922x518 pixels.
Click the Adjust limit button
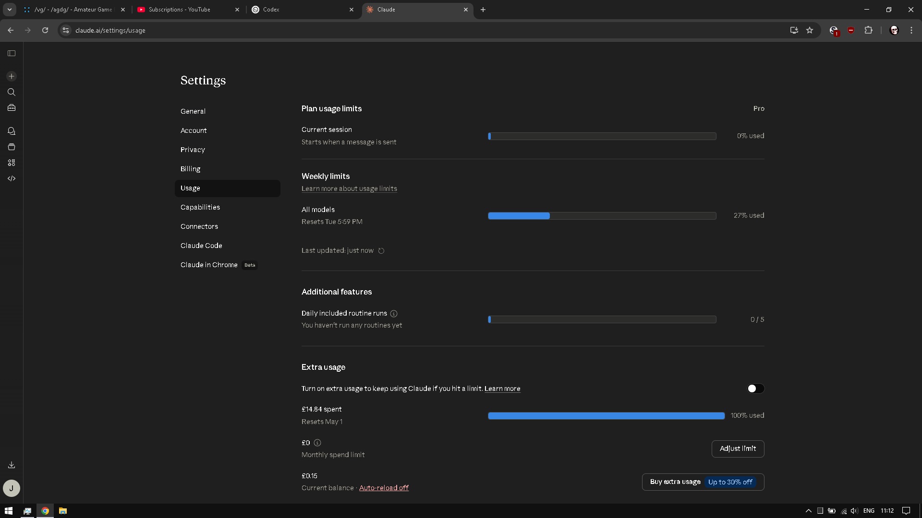click(x=738, y=449)
